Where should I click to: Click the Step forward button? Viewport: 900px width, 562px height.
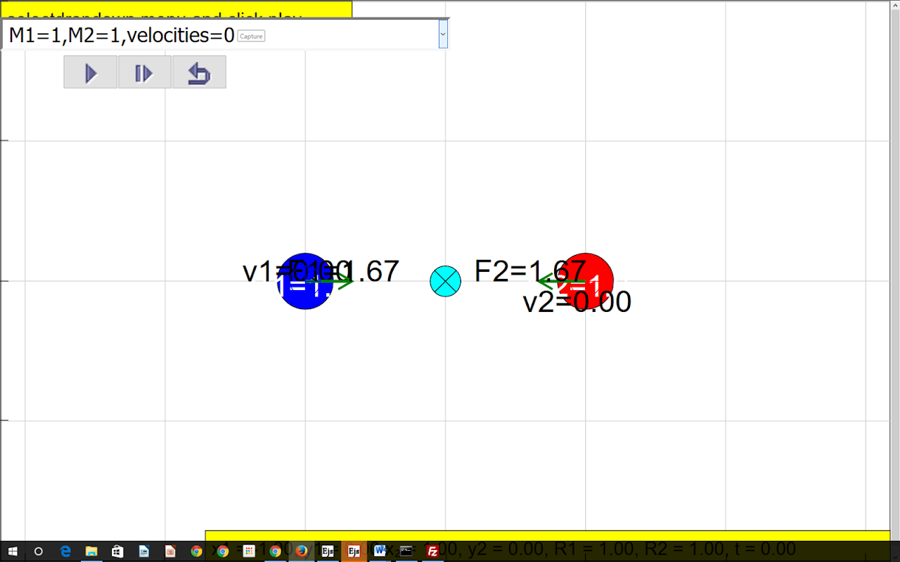click(144, 72)
